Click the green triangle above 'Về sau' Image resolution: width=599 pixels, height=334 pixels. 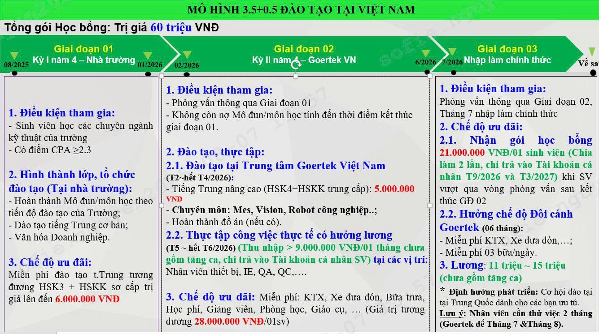592,52
